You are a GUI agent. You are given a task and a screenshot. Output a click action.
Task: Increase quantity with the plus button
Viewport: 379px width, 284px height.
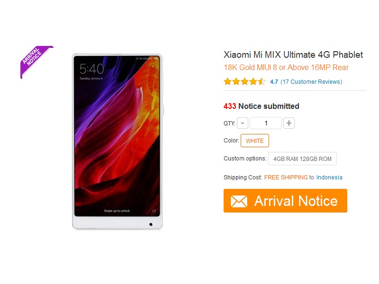pos(289,123)
